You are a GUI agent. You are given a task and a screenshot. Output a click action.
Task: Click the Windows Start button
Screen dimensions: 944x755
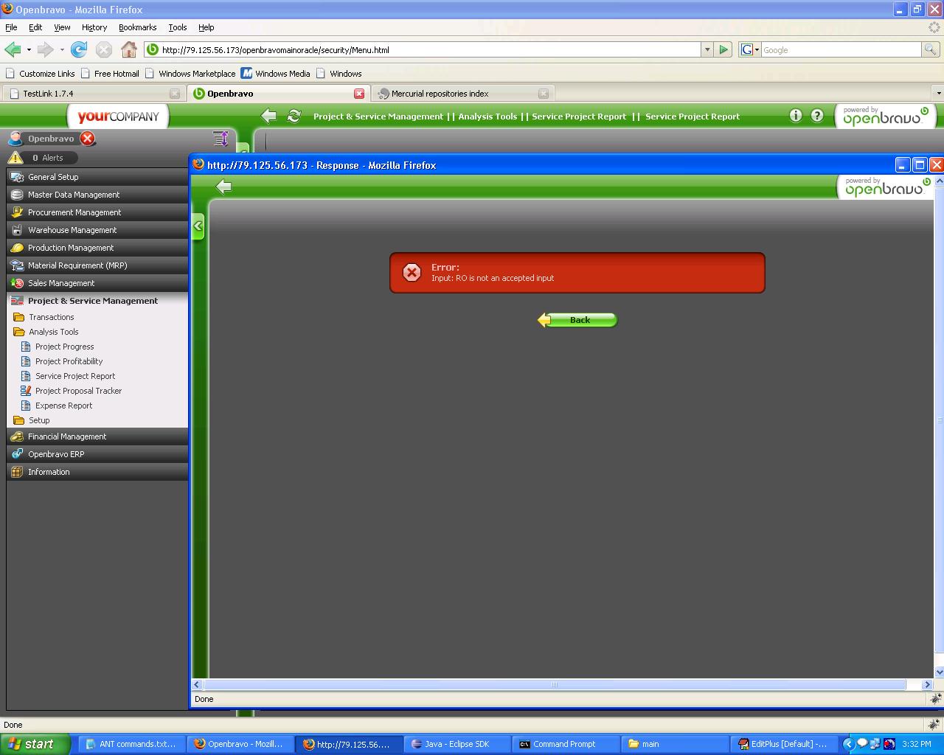click(35, 744)
